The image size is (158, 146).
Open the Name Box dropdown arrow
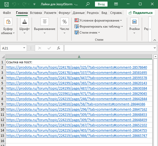(24, 48)
